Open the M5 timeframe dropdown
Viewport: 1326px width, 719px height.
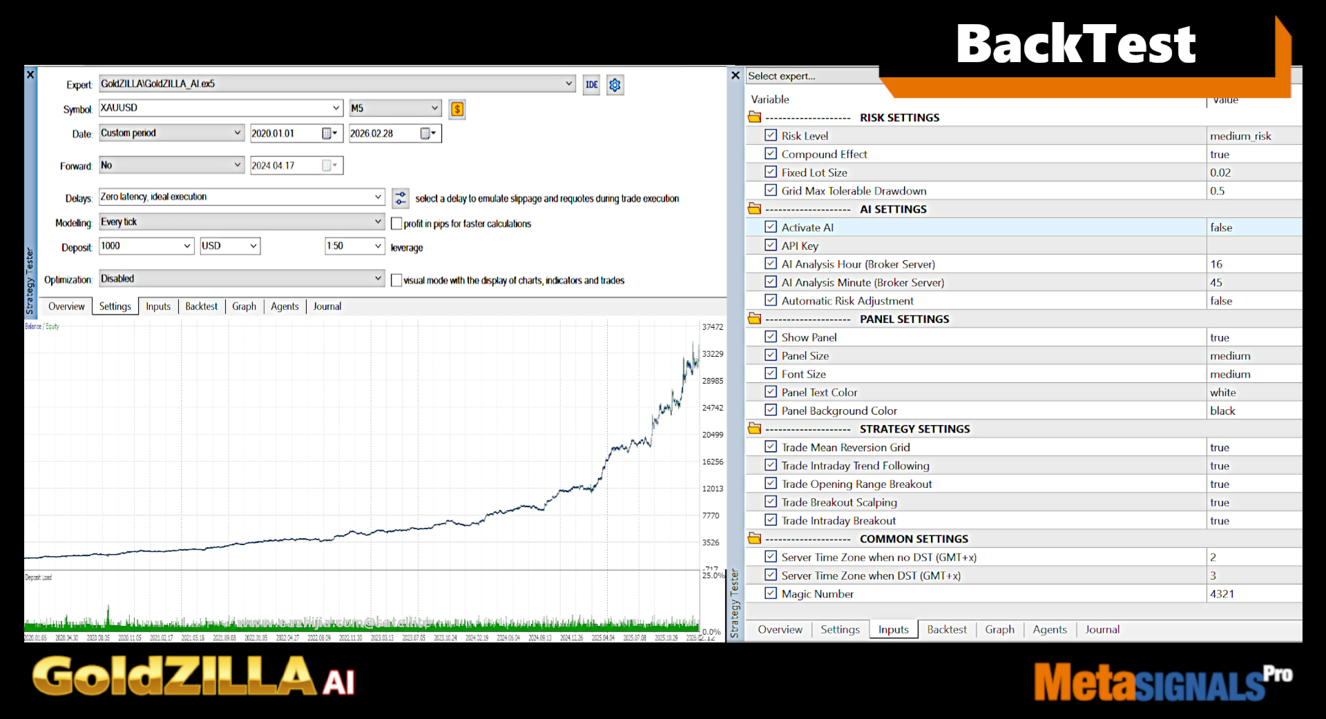click(x=434, y=108)
